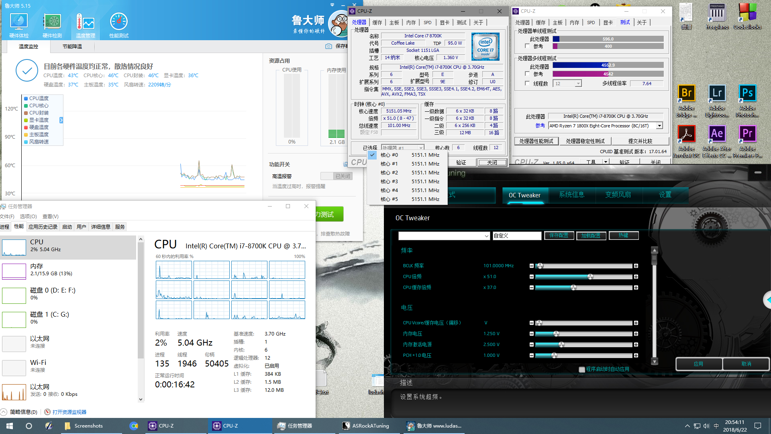Open Ludashi title bar dropdown menu arrow
The width and height of the screenshot is (771, 434).
(332, 5)
